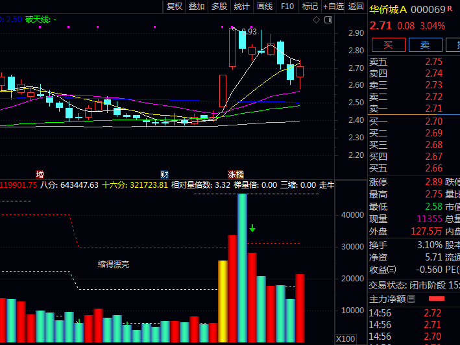Click the 买三 price 2.68

433,145
